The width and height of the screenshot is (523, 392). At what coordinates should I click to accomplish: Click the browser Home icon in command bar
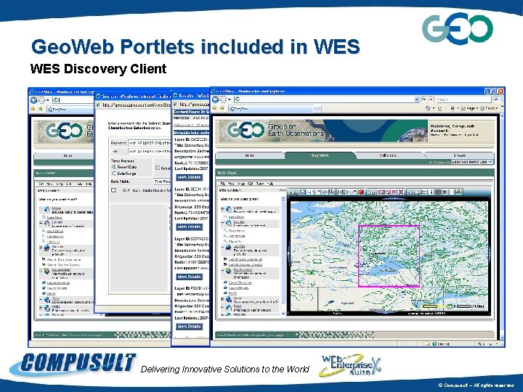tap(428, 108)
